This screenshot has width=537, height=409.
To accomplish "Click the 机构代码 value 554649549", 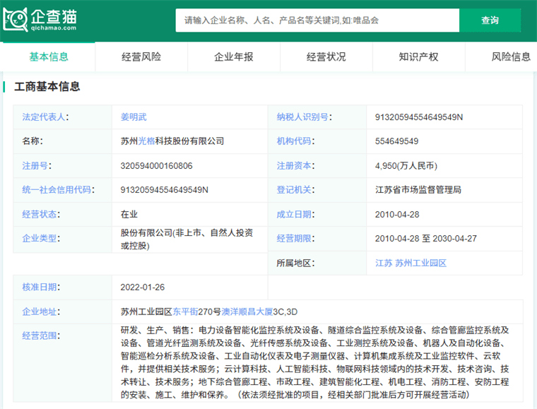I will point(396,141).
